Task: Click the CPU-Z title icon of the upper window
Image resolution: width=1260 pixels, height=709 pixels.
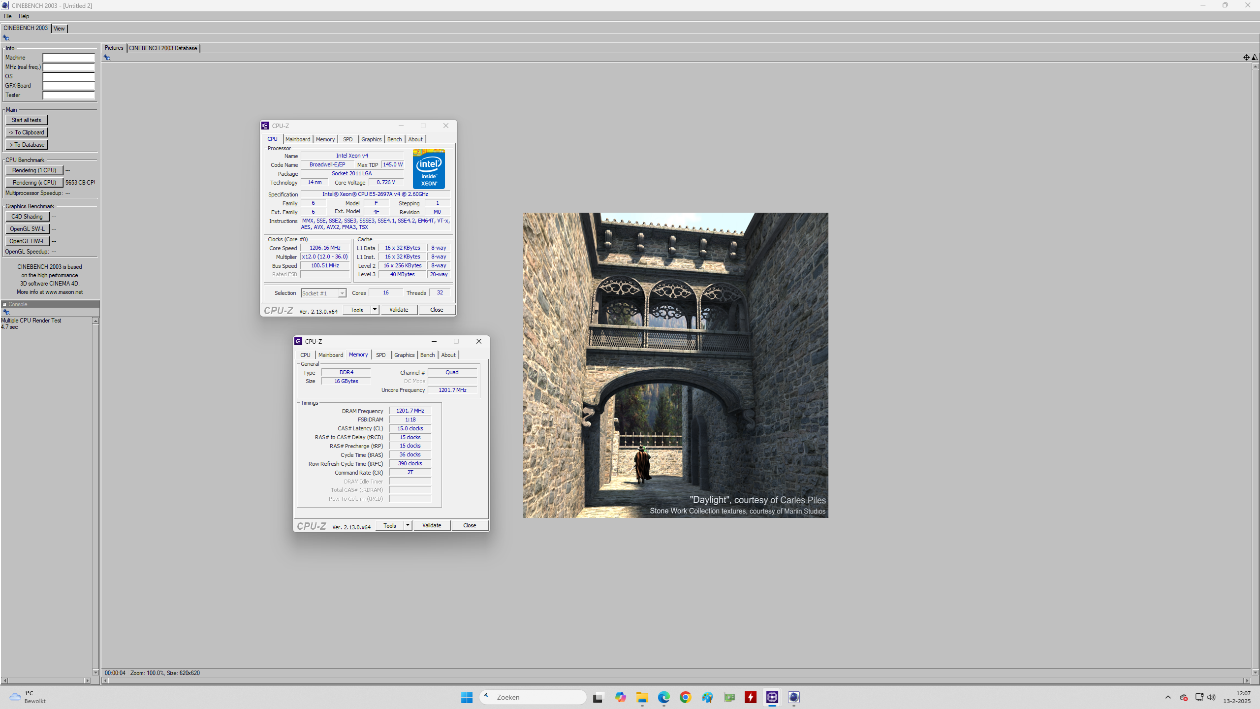Action: (265, 126)
